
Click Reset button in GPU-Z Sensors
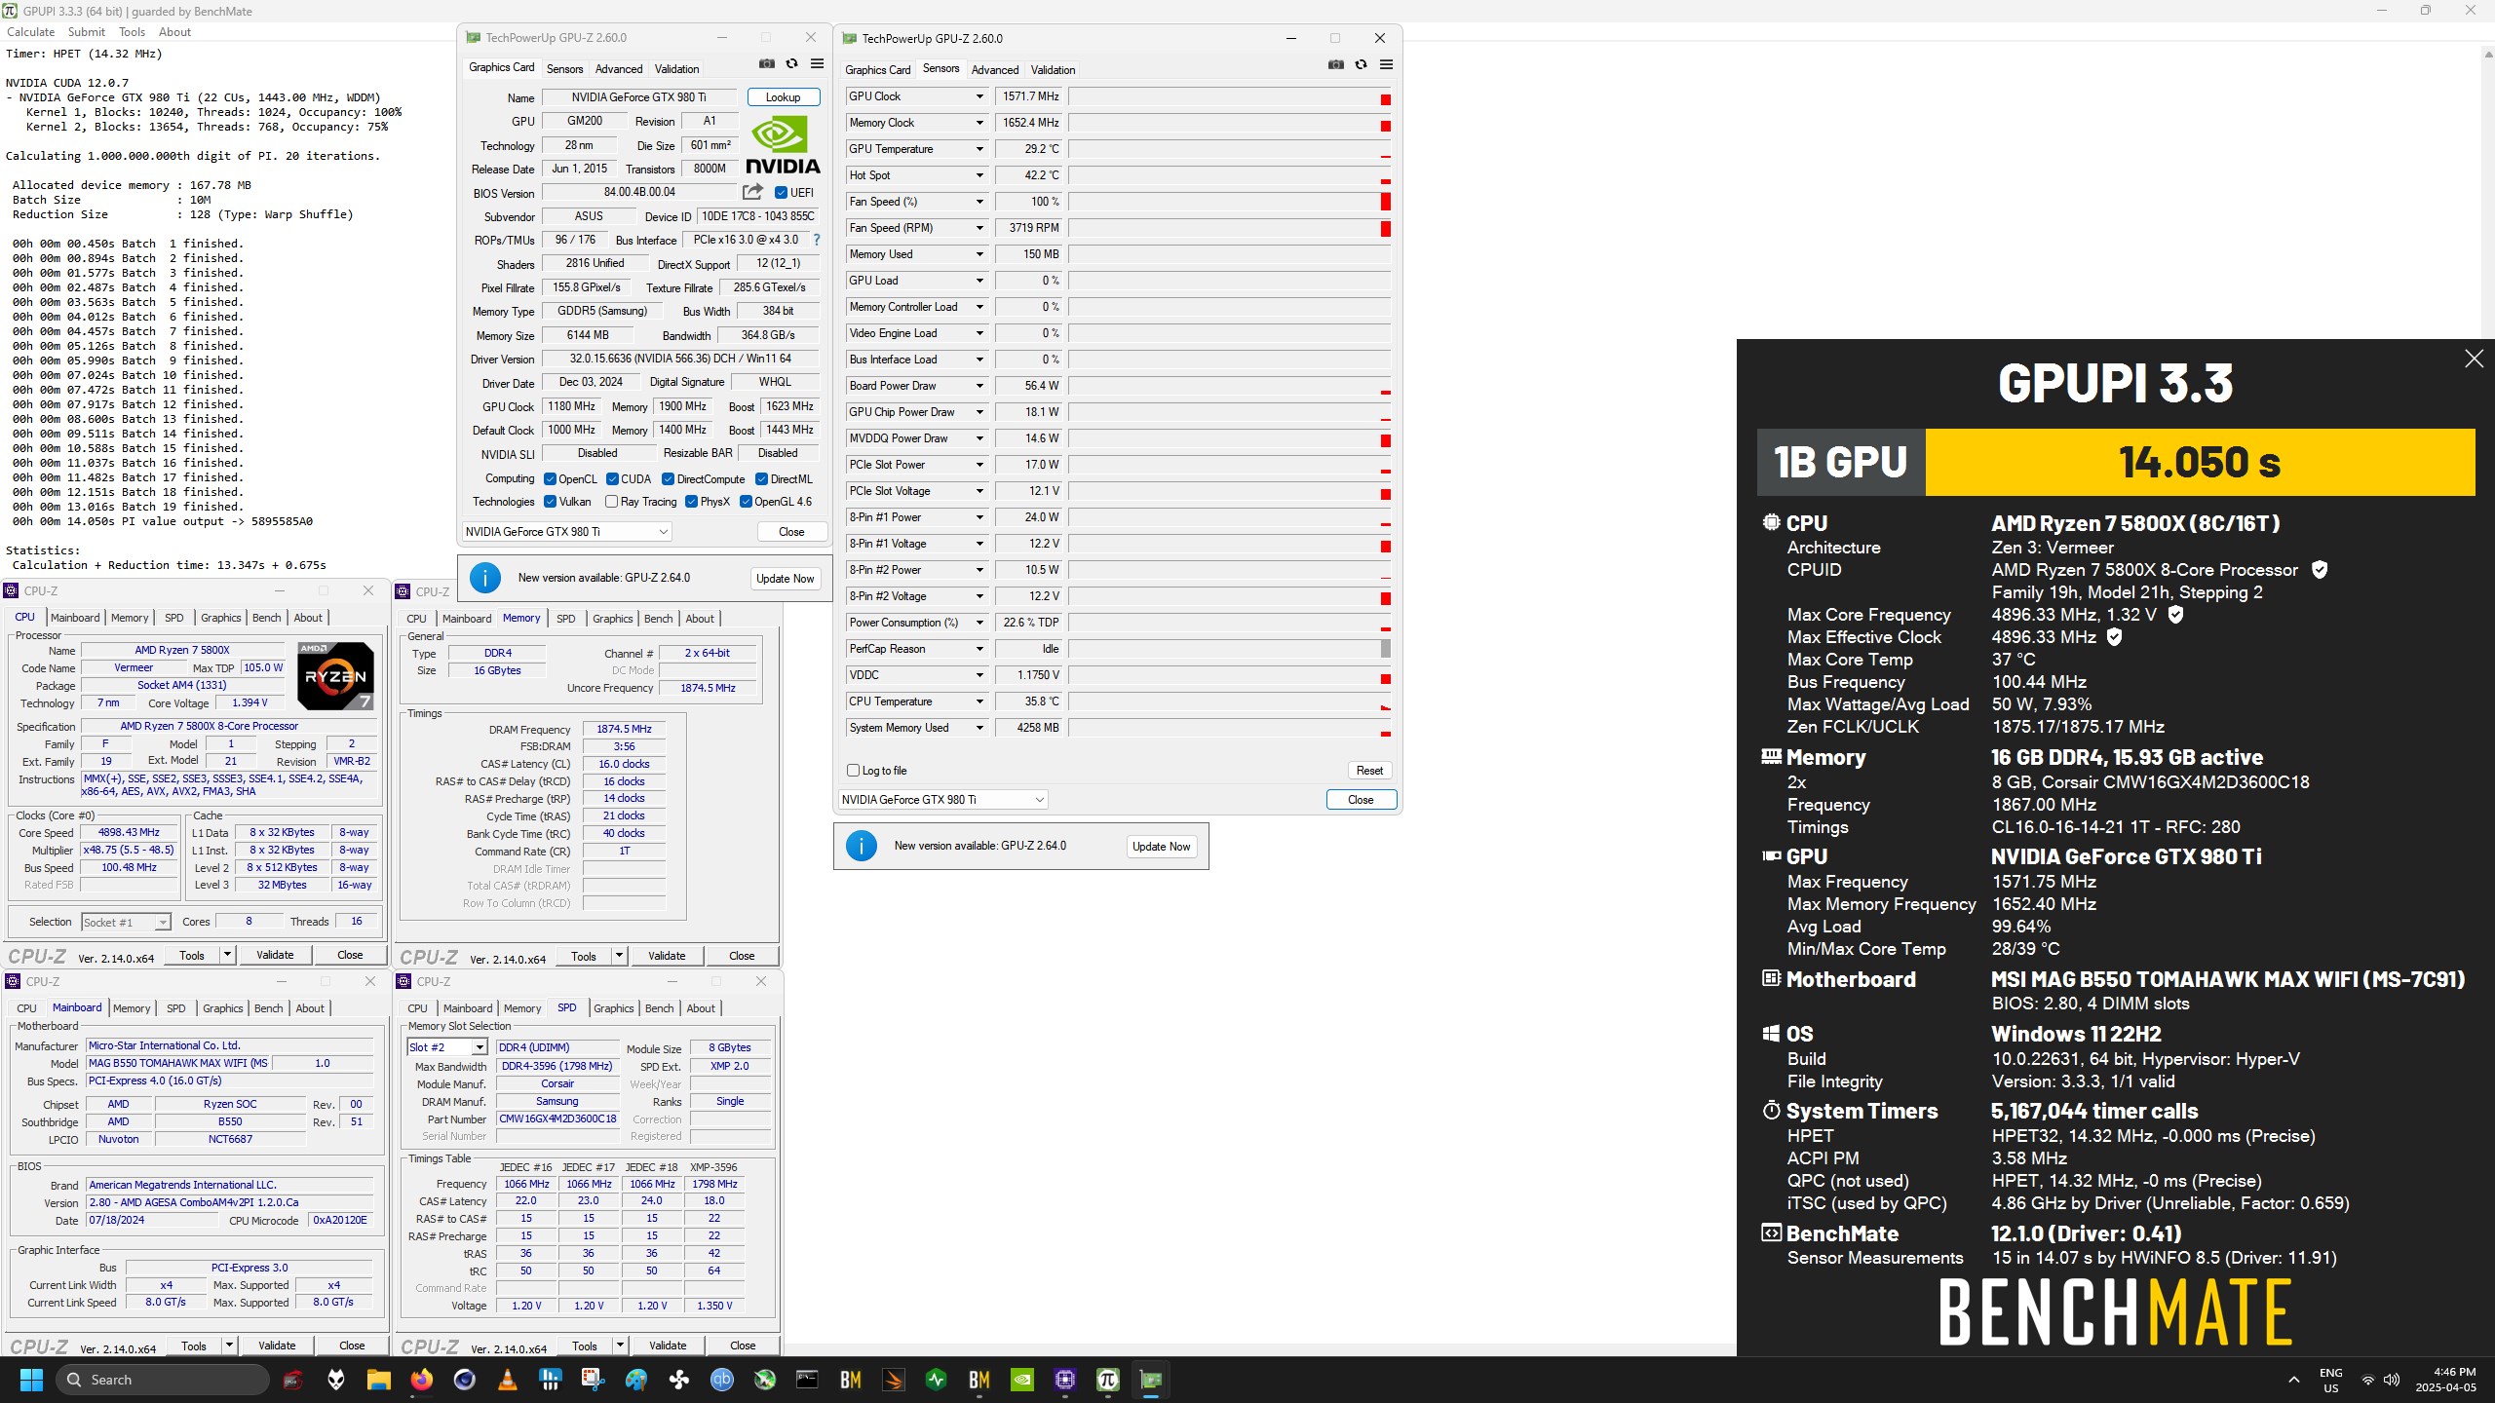pyautogui.click(x=1369, y=771)
